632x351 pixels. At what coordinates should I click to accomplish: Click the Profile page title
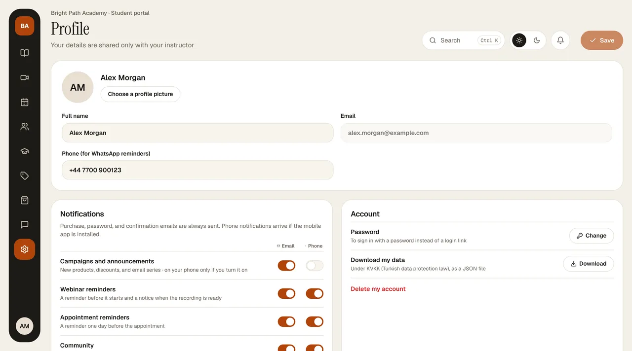(x=70, y=29)
